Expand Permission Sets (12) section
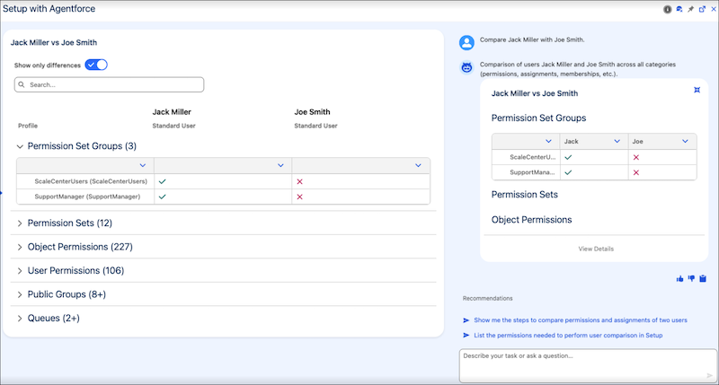This screenshot has height=385, width=719. click(20, 223)
